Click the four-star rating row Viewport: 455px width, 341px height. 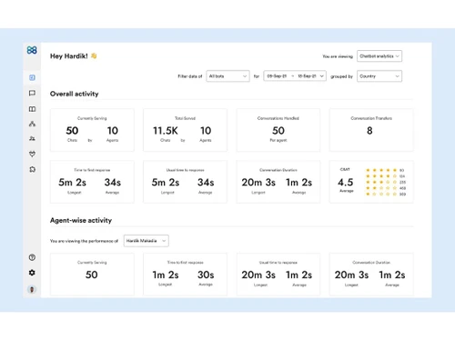(385, 176)
